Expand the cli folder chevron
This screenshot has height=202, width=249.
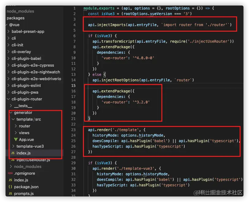[8, 38]
